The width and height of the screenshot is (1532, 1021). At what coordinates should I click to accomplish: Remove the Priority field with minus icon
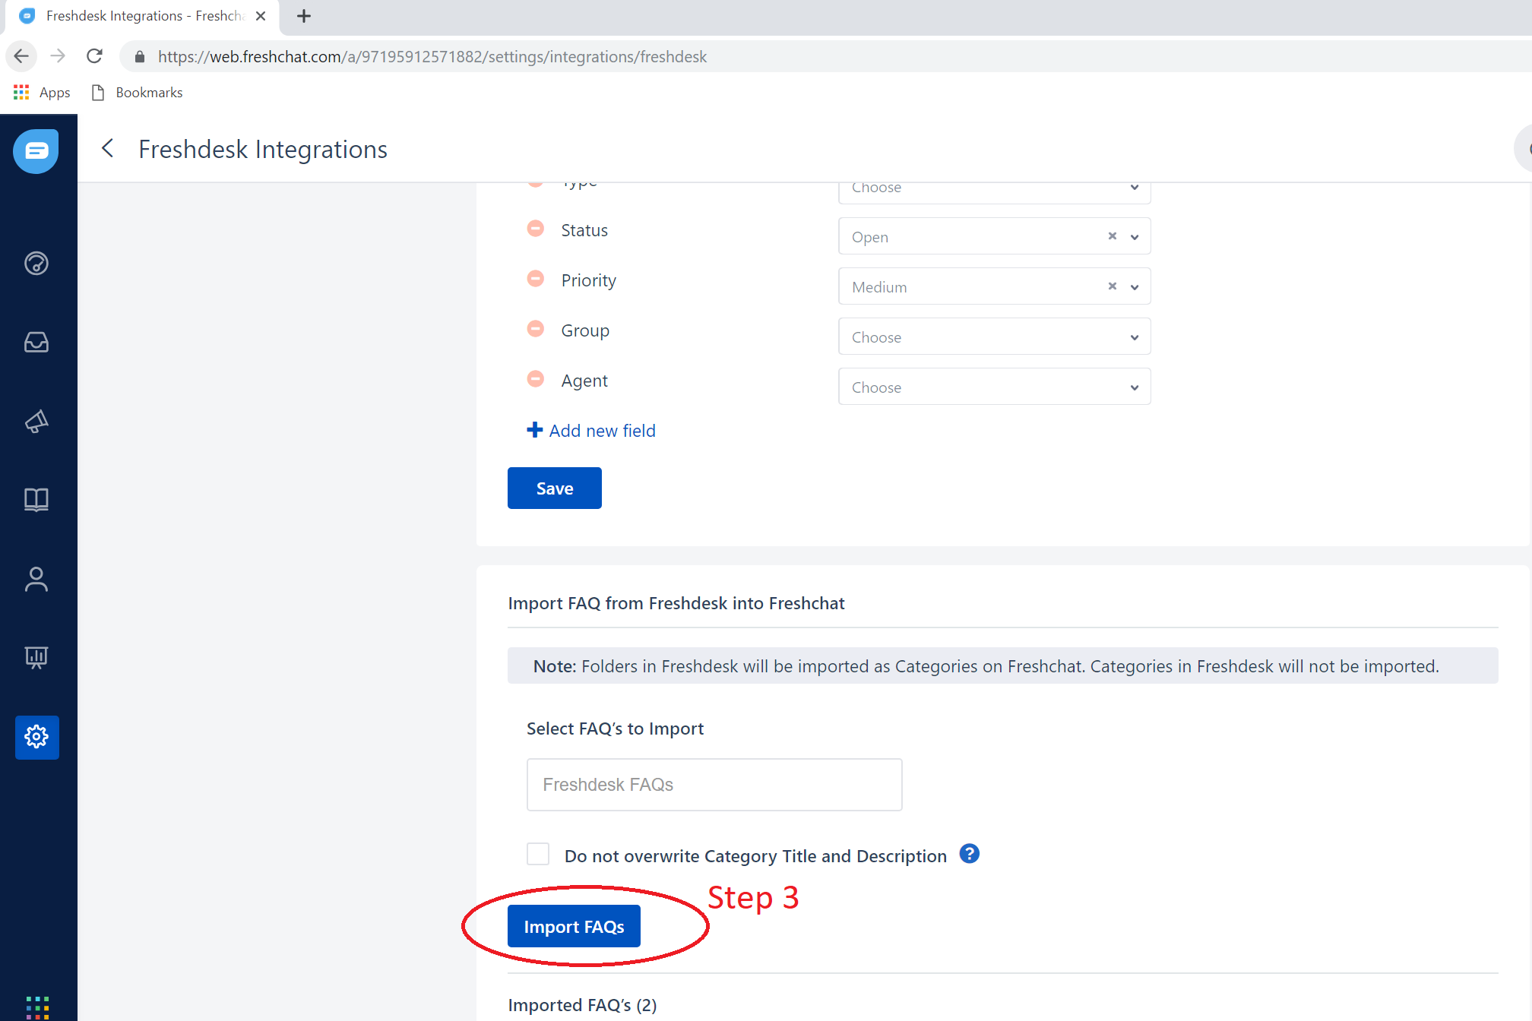tap(536, 279)
